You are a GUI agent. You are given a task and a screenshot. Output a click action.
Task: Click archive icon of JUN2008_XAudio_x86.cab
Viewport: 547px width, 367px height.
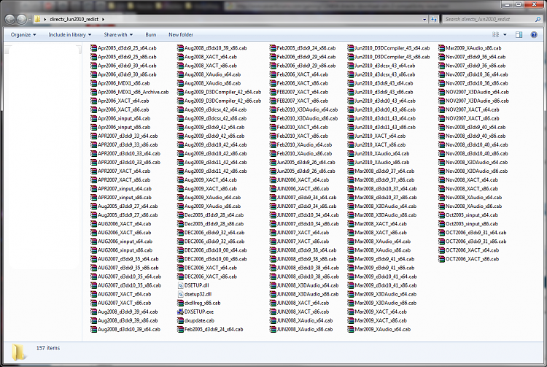(x=273, y=329)
